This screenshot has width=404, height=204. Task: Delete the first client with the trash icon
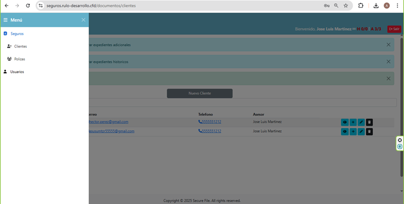pos(369,122)
